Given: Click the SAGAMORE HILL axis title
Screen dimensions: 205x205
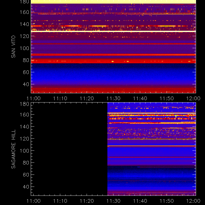Looking at the screenshot, I should click(x=13, y=149).
